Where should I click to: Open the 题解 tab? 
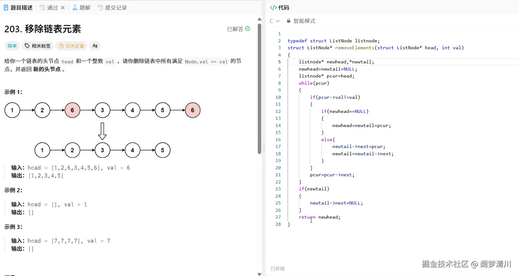pos(82,8)
